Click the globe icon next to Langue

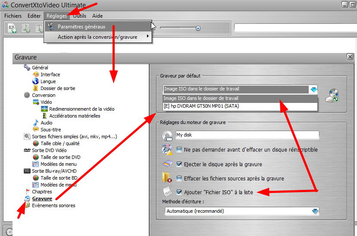(35, 81)
